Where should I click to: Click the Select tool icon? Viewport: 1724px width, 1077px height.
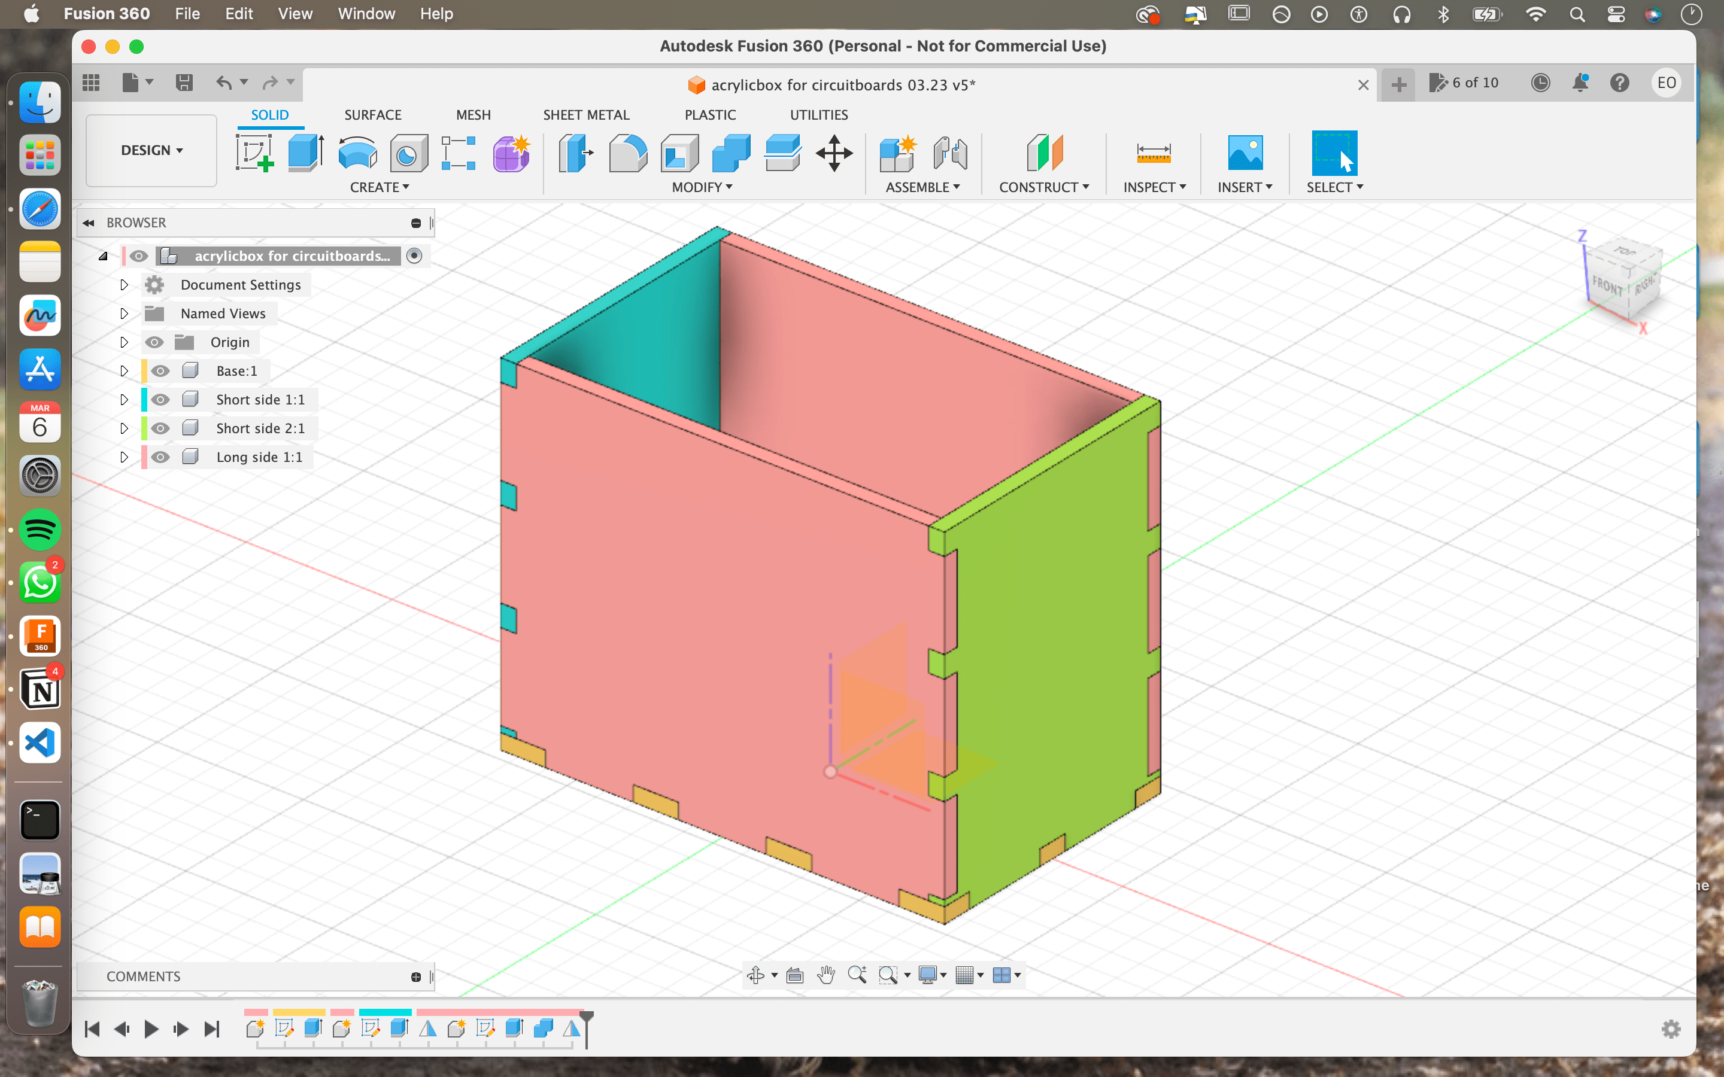[1334, 153]
